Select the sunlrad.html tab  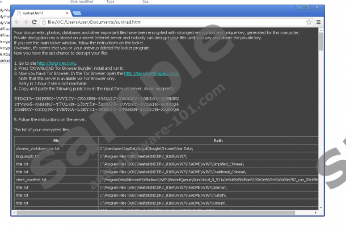pyautogui.click(x=35, y=12)
